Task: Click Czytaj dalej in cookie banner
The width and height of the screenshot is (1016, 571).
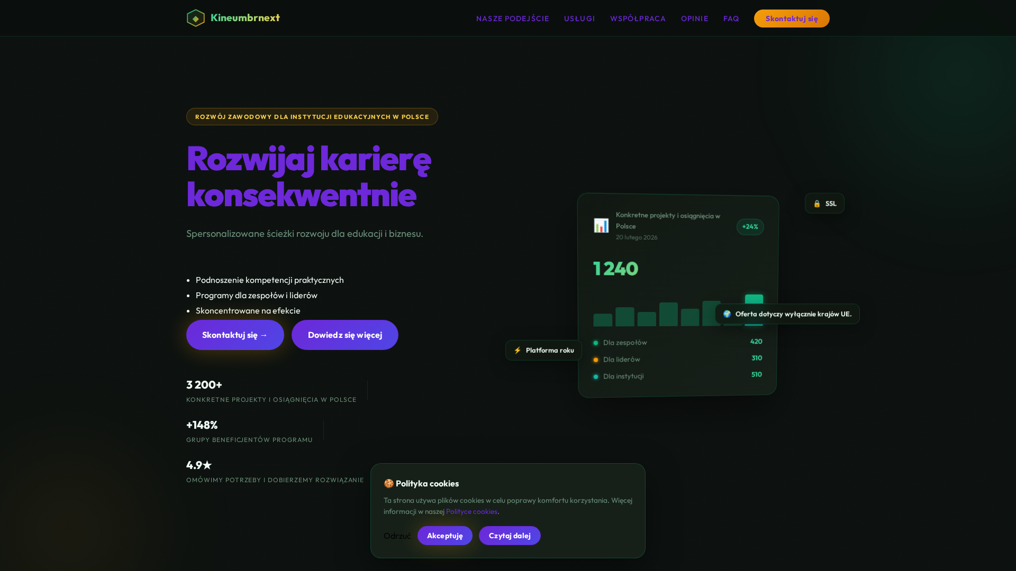Action: pyautogui.click(x=510, y=536)
